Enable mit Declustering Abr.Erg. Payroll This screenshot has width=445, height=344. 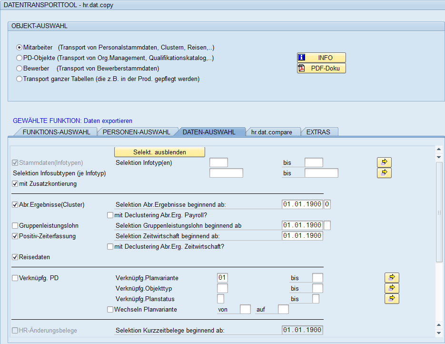pos(110,215)
